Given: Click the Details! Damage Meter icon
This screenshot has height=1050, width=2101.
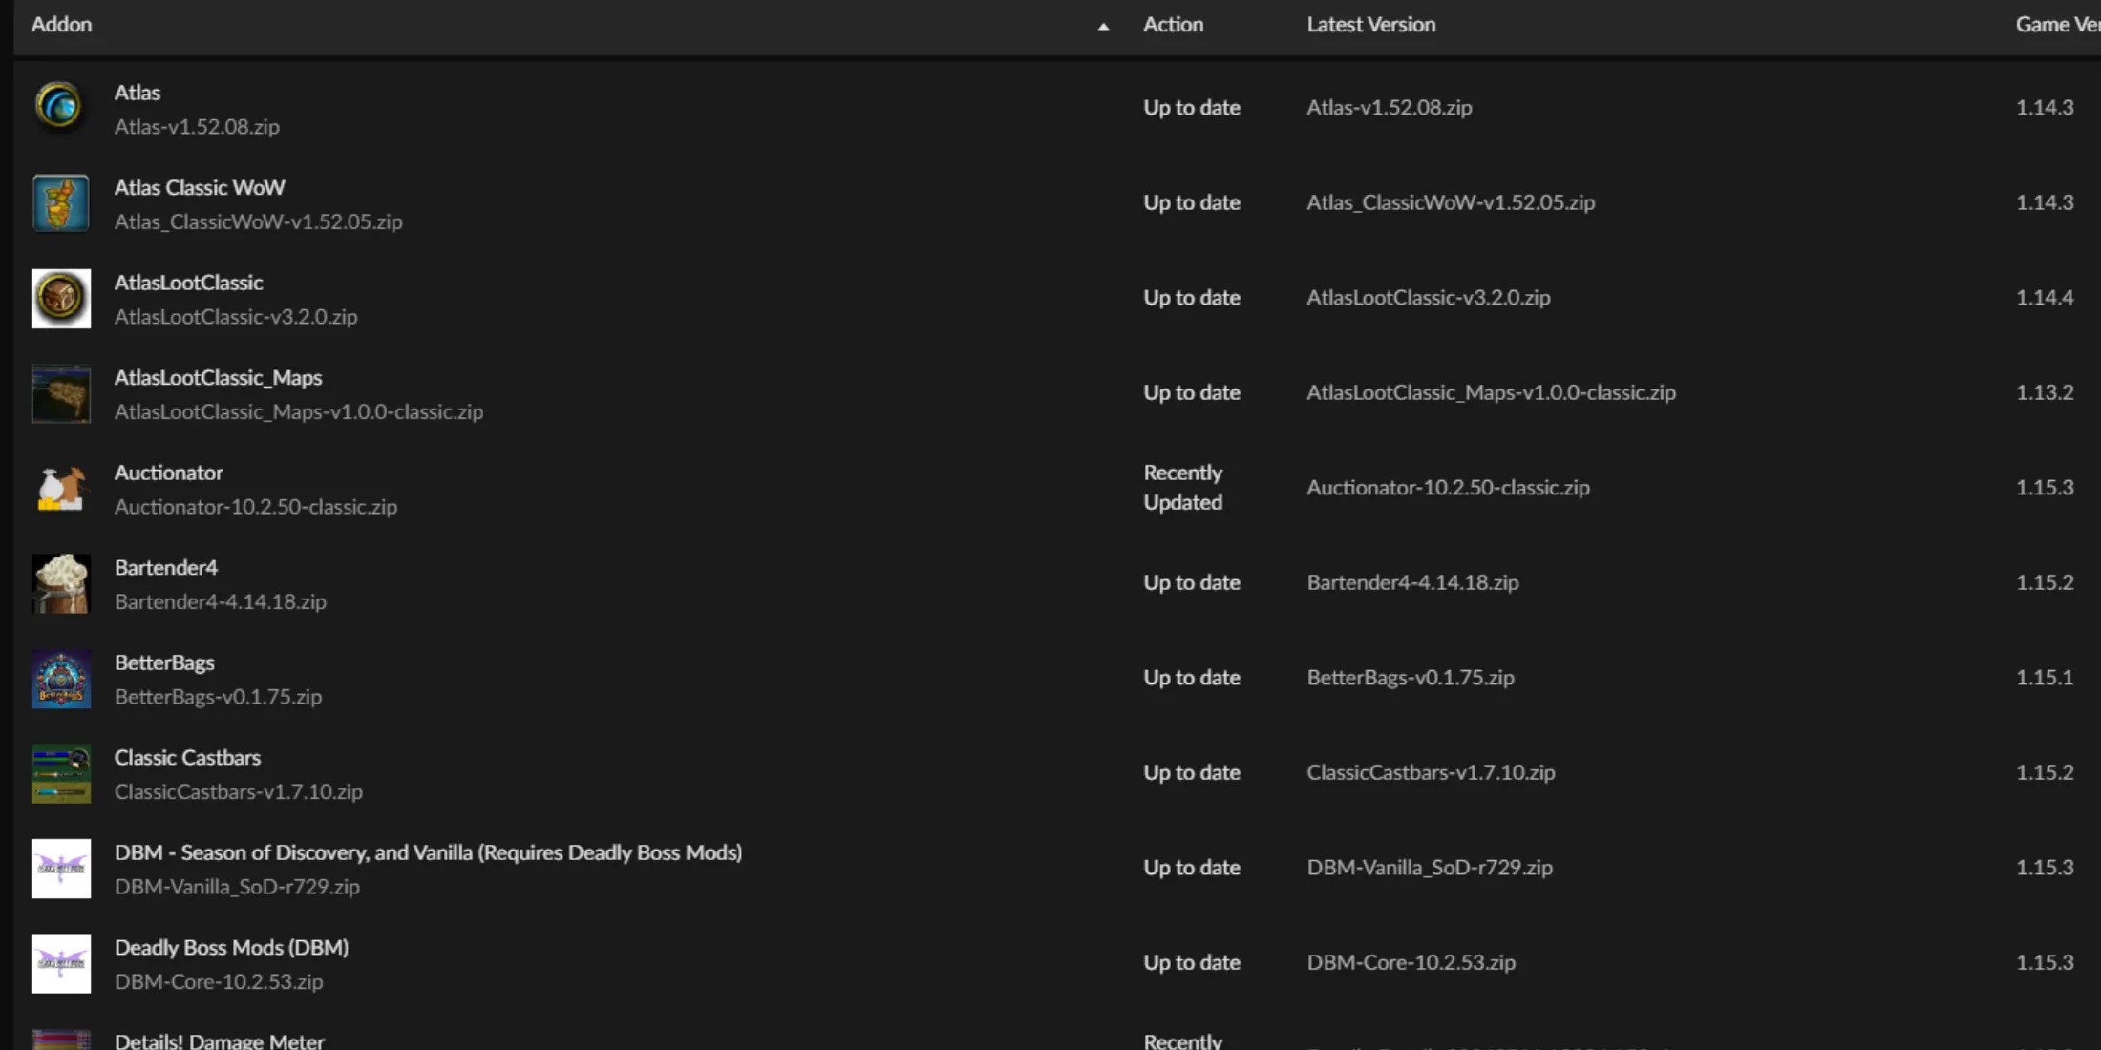Looking at the screenshot, I should point(60,1039).
